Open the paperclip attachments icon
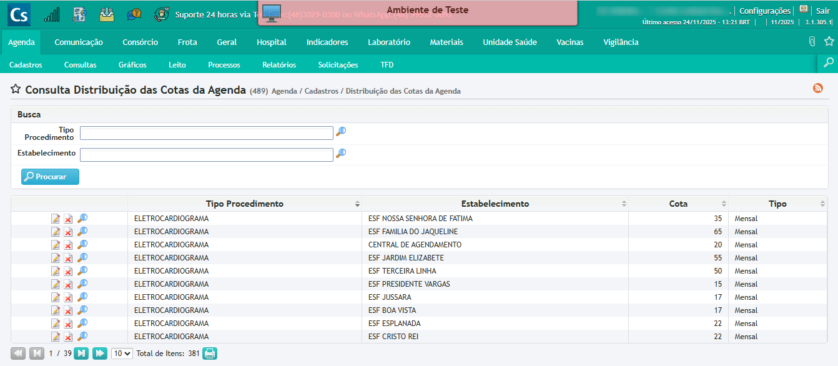 pos(812,42)
